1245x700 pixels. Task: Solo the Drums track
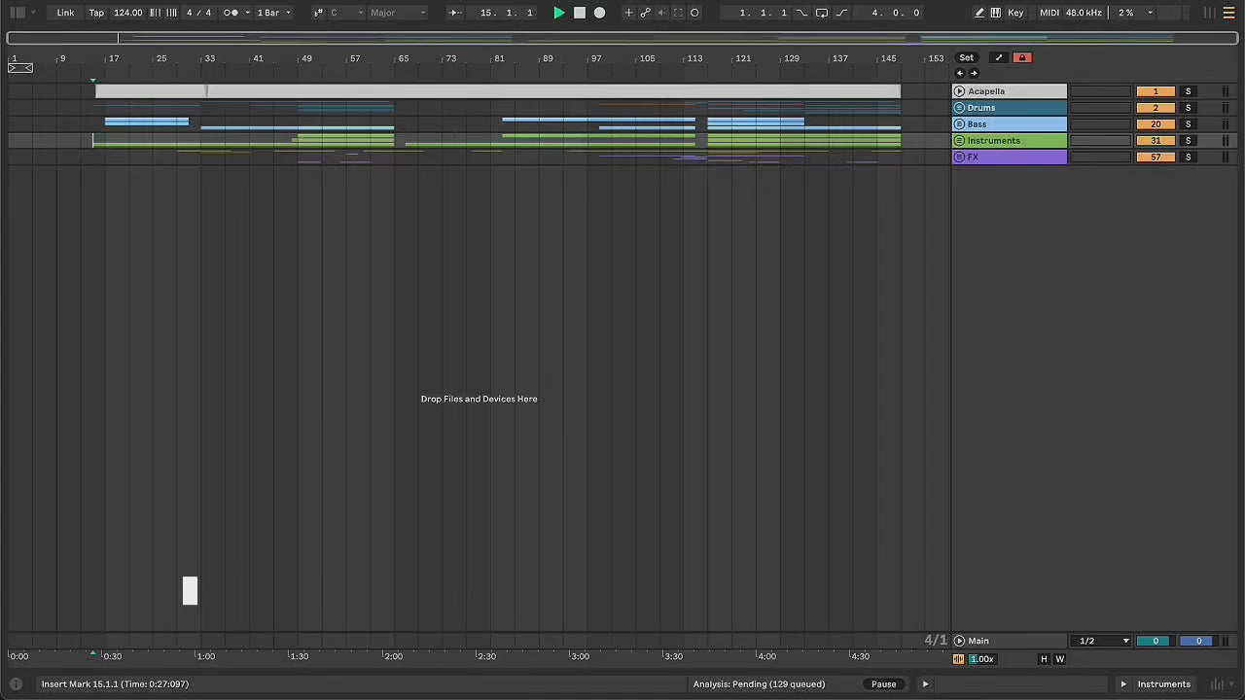(1188, 108)
